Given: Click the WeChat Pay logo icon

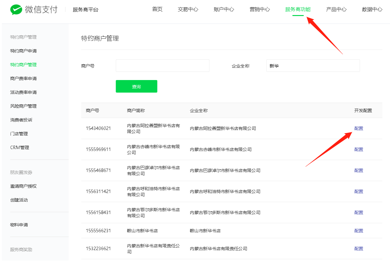Looking at the screenshot, I should [x=16, y=10].
